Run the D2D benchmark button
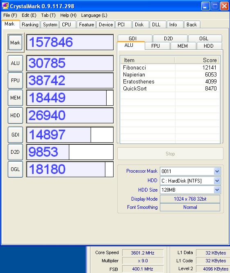 pyautogui.click(x=15, y=152)
